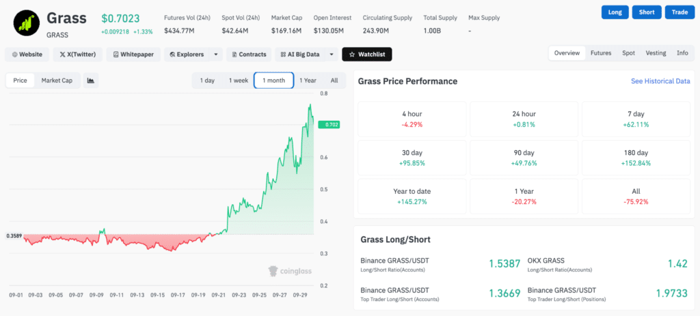Open the X(Twitter) link button
Screen dimensions: 700x316
pyautogui.click(x=78, y=55)
